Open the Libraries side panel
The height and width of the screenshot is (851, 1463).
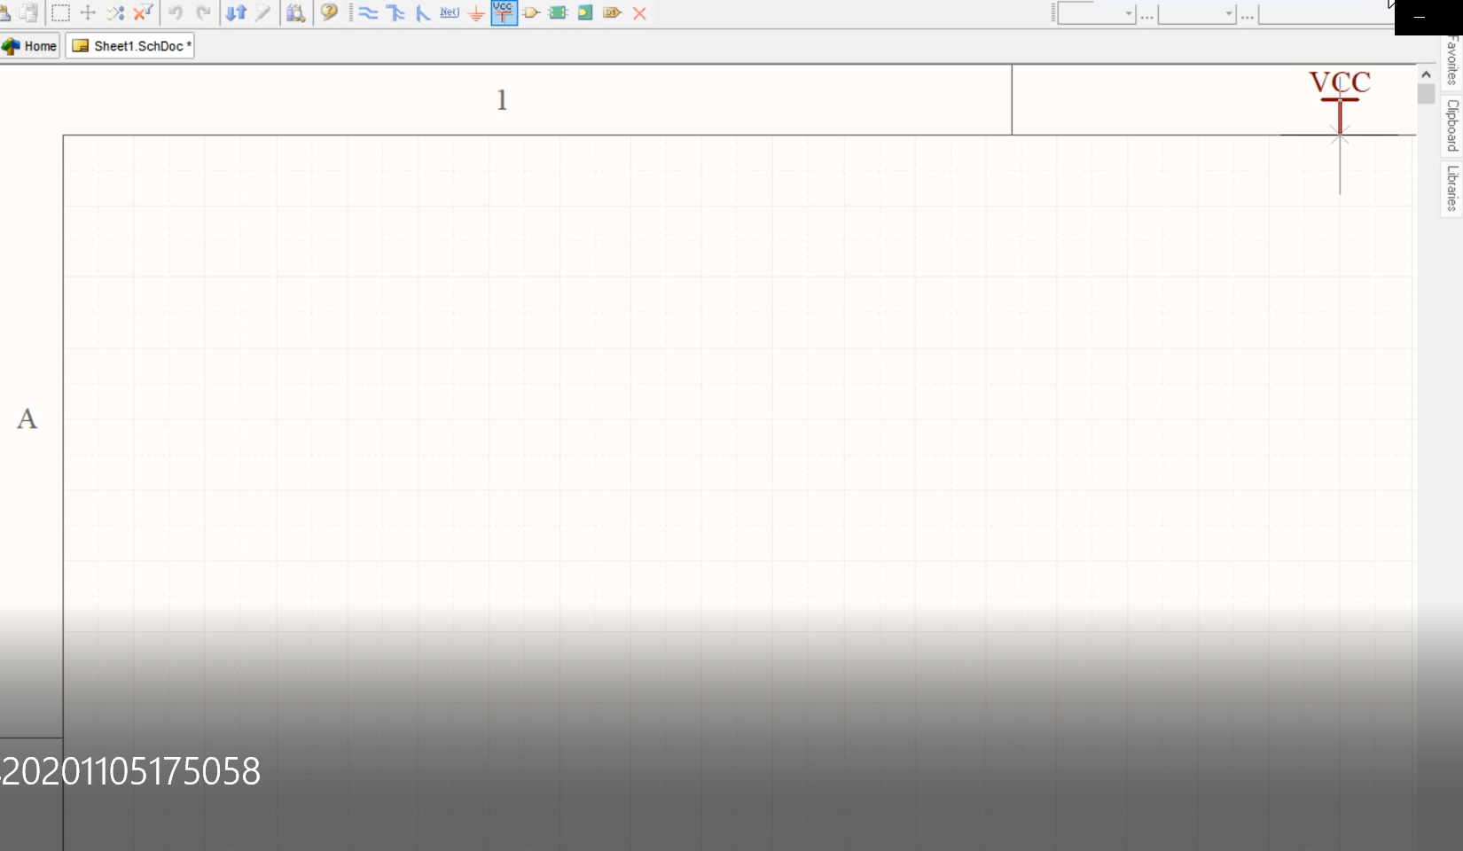tap(1451, 188)
